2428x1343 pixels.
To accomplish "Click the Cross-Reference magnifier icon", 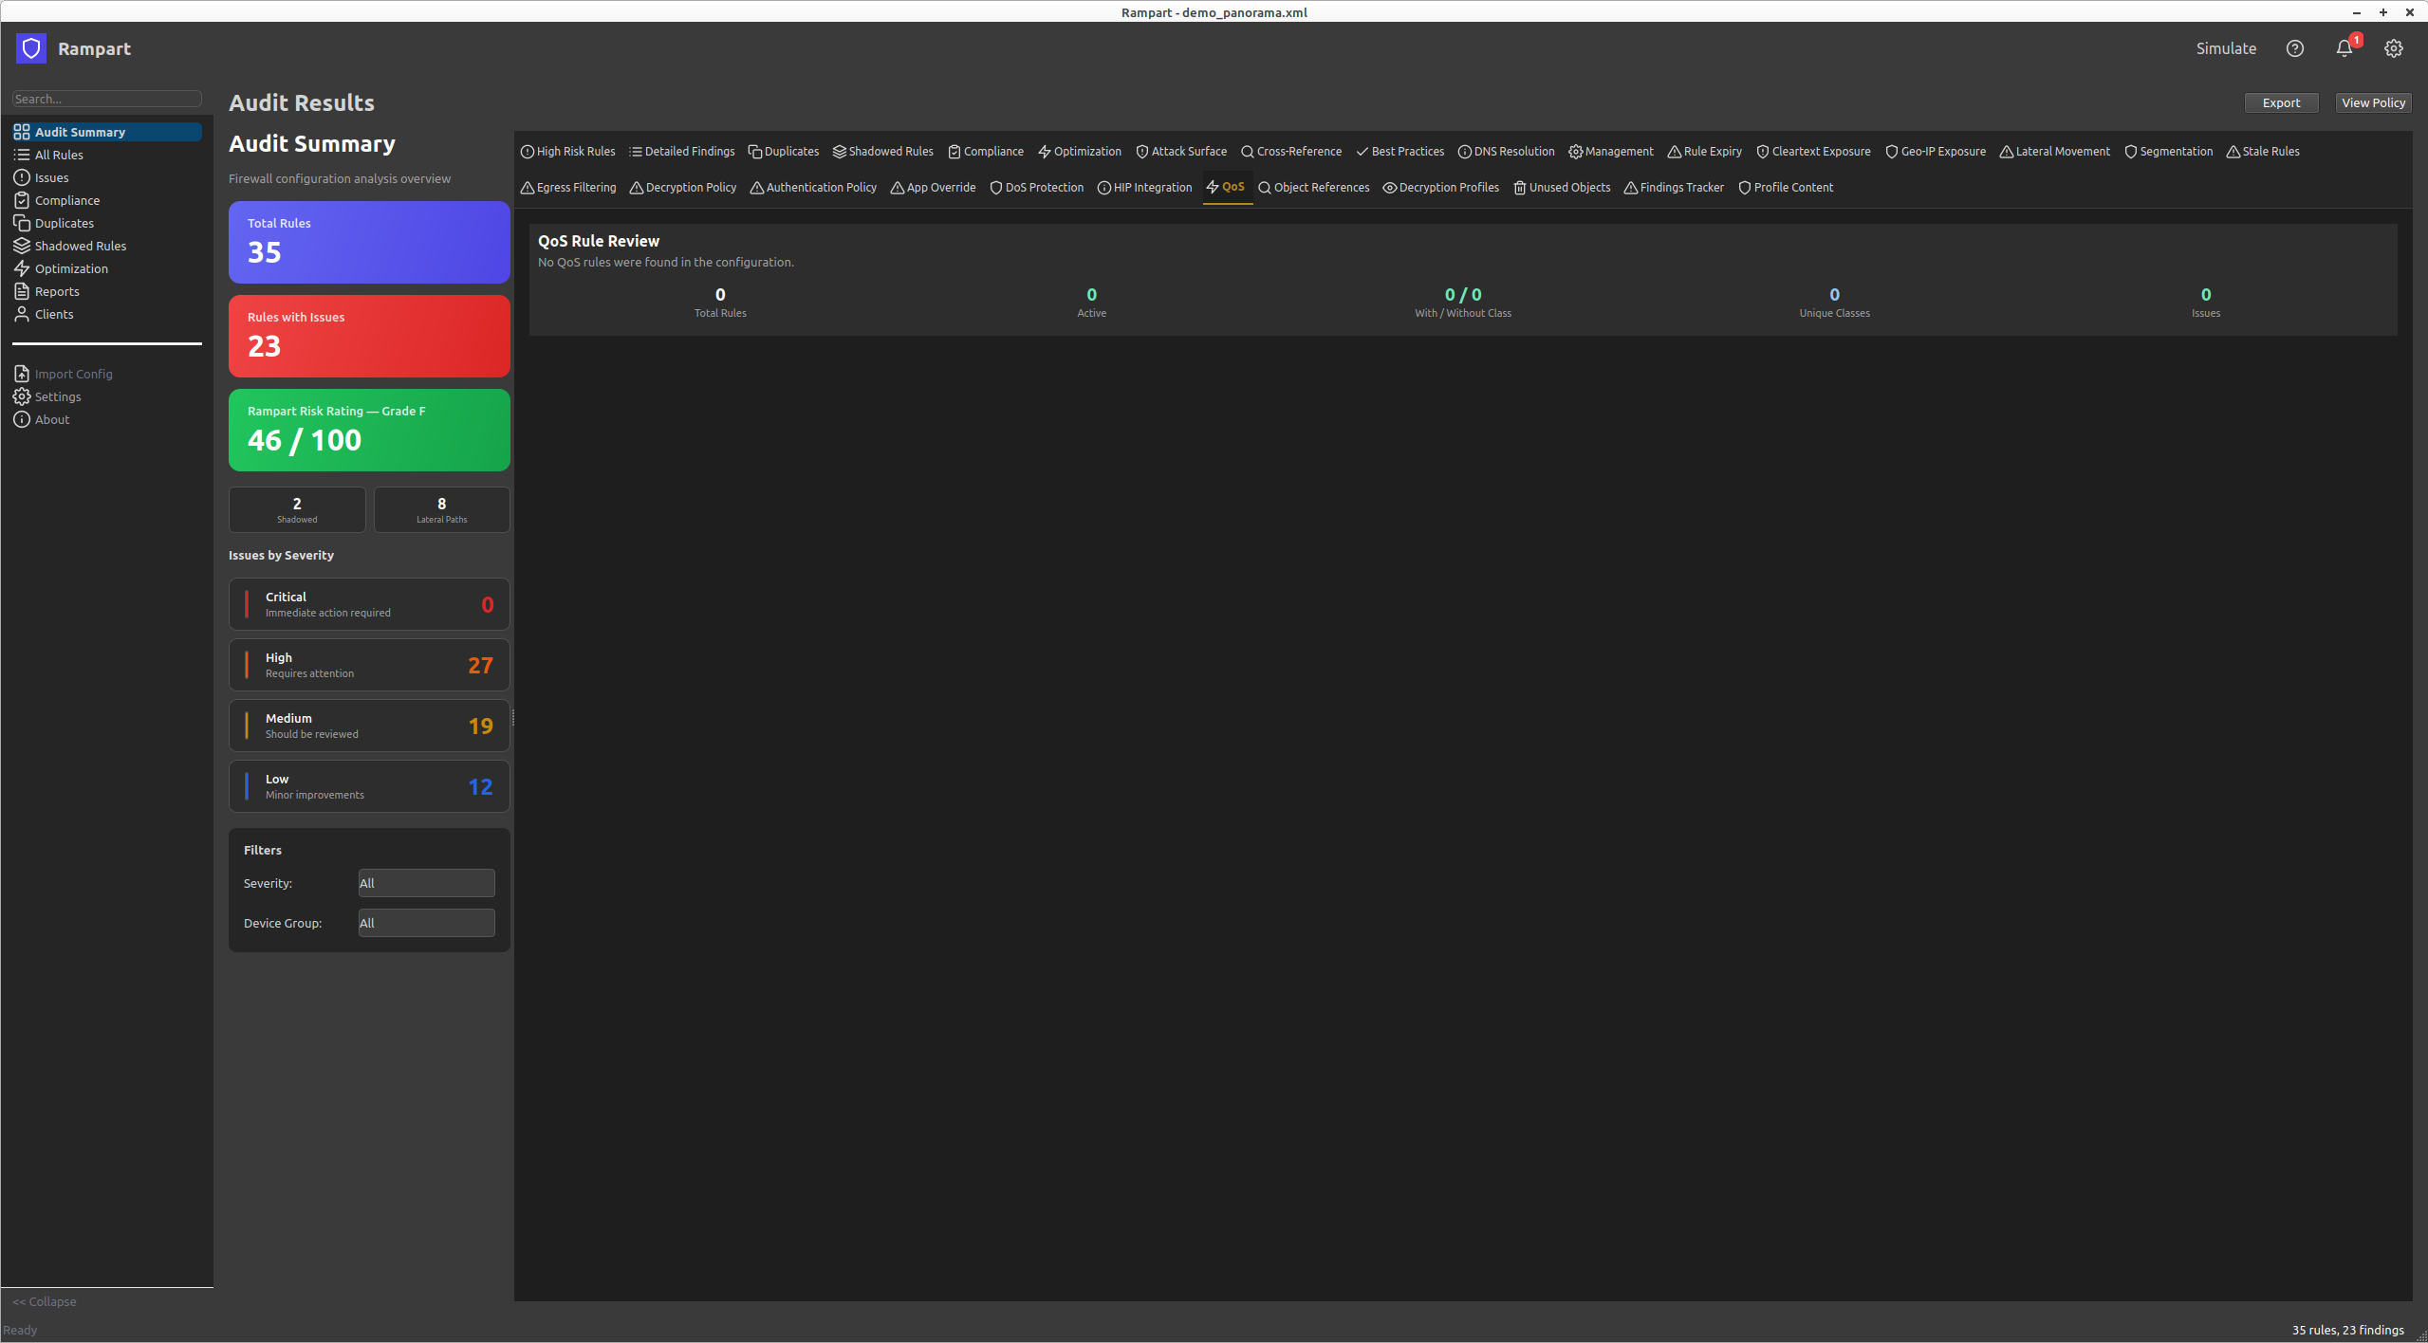I will [1248, 152].
